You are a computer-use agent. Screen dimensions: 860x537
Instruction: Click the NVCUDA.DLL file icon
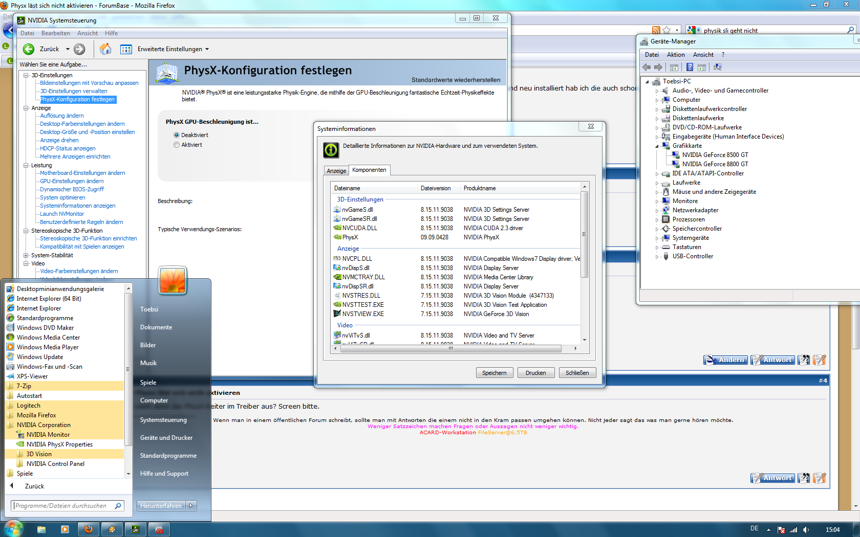coord(337,228)
